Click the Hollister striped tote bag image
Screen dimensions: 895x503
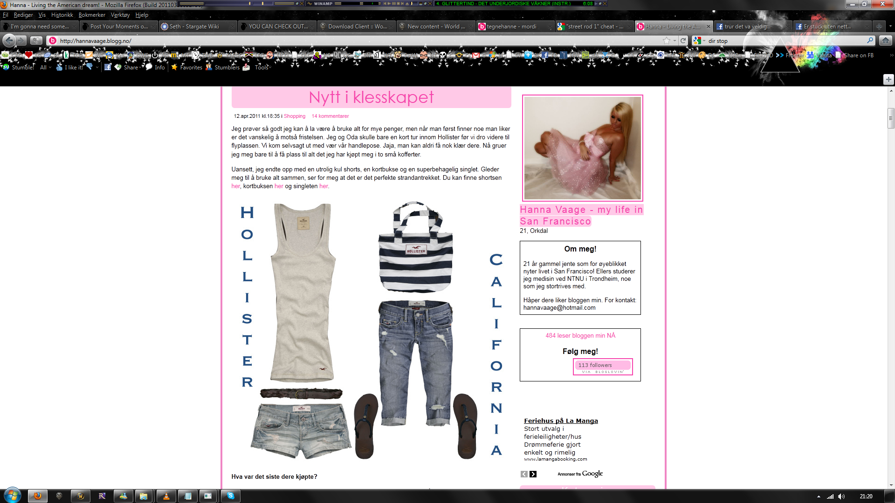coord(415,247)
